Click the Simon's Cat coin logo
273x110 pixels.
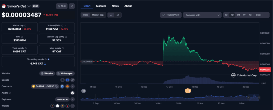[x=4, y=6]
